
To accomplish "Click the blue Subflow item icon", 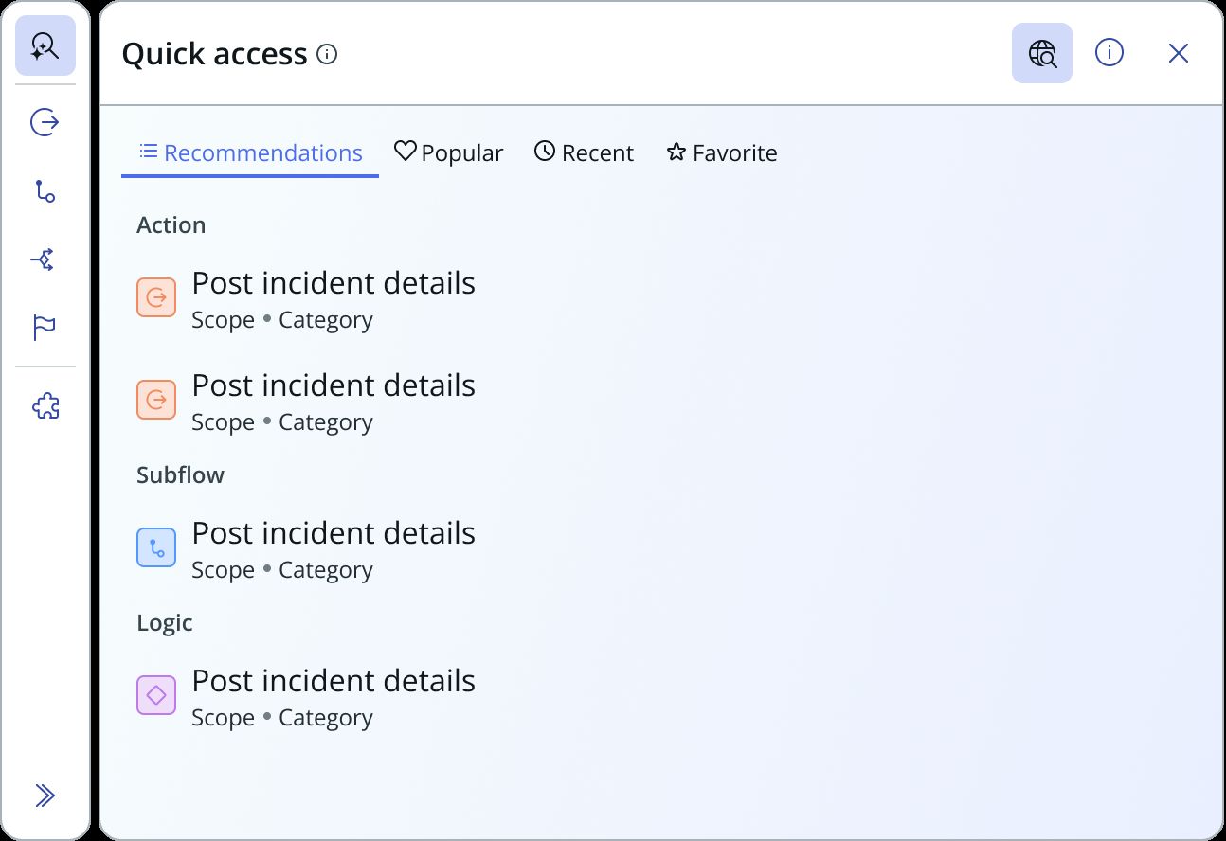I will point(156,547).
